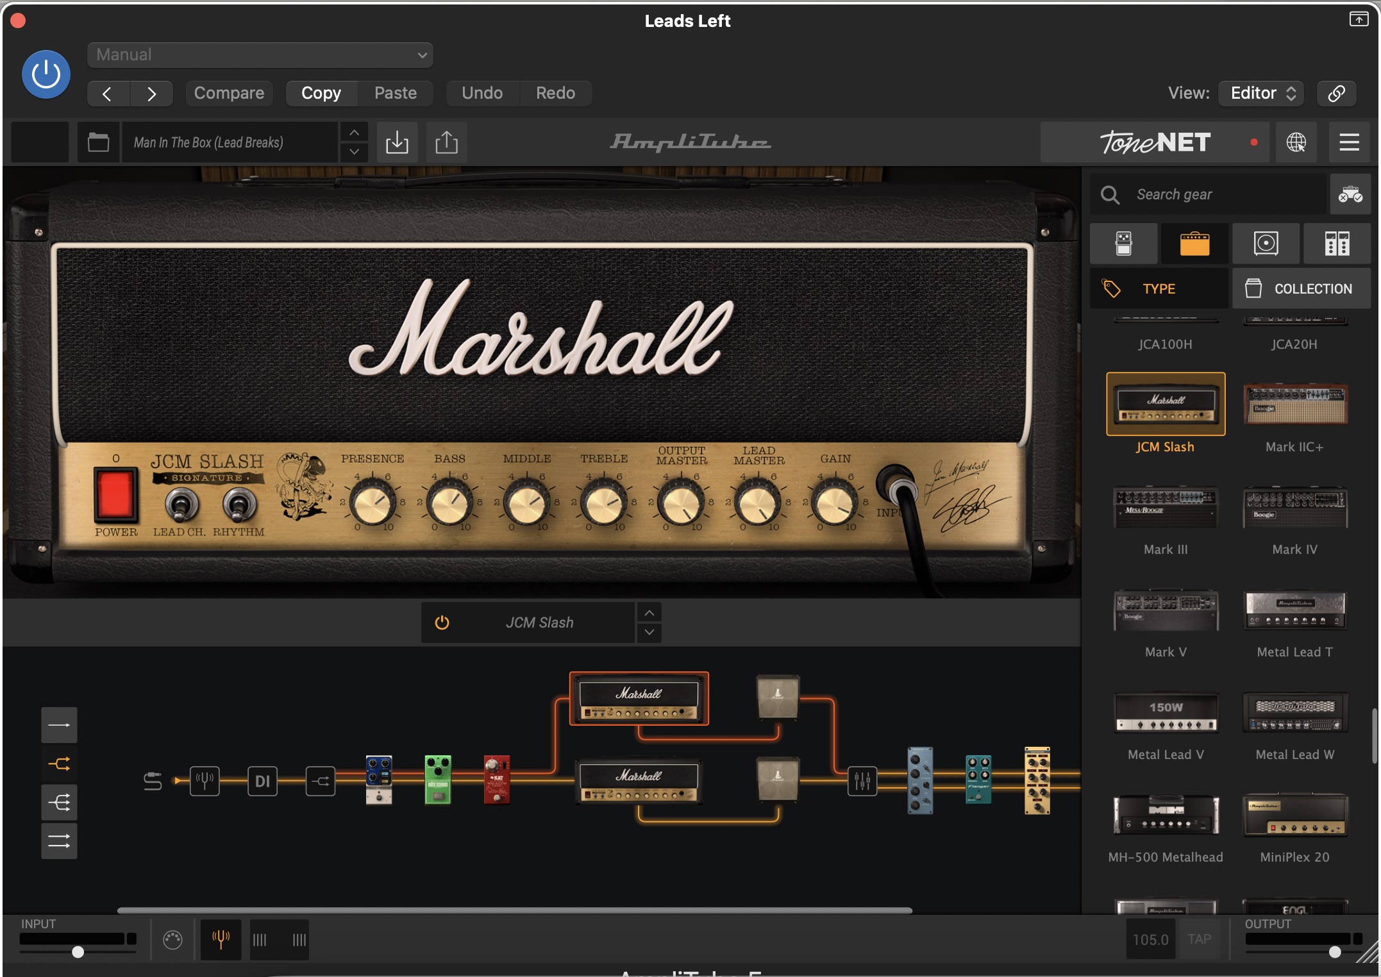Open the preset browser folder icon

click(x=98, y=142)
